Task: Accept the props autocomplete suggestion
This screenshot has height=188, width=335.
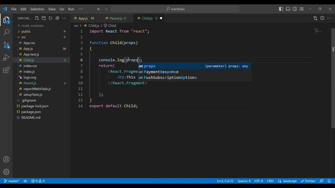Action: pyautogui.click(x=194, y=66)
